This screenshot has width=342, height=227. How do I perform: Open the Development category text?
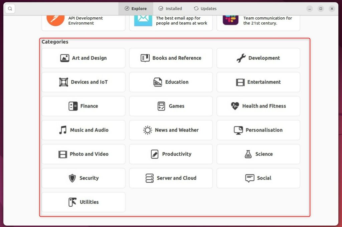(264, 58)
